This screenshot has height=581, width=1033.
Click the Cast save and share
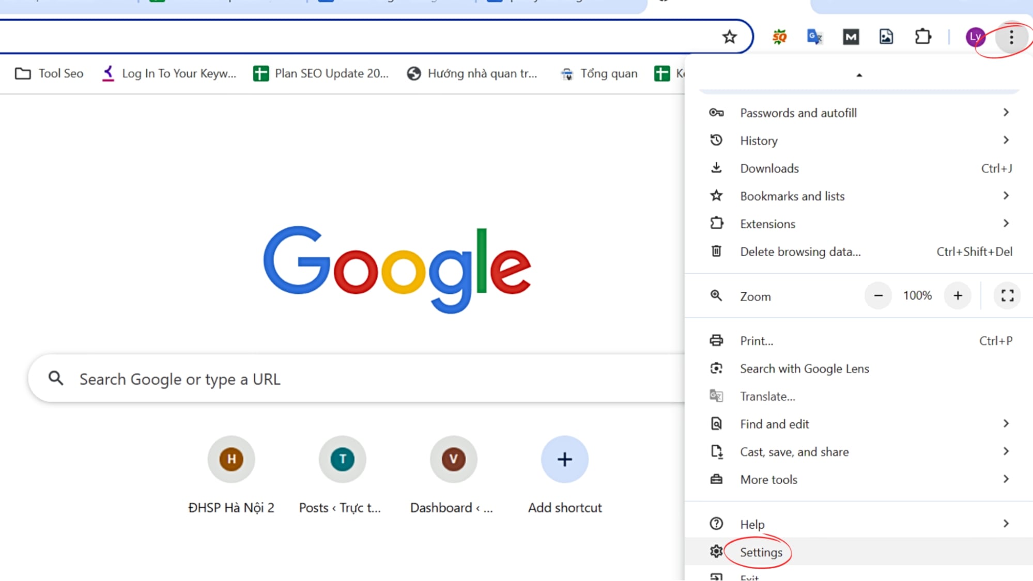[794, 452]
